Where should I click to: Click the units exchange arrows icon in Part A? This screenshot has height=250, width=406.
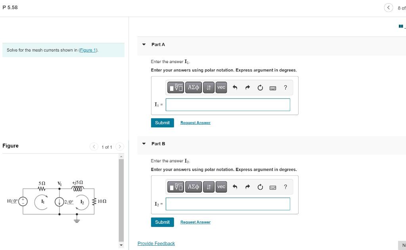coord(209,87)
